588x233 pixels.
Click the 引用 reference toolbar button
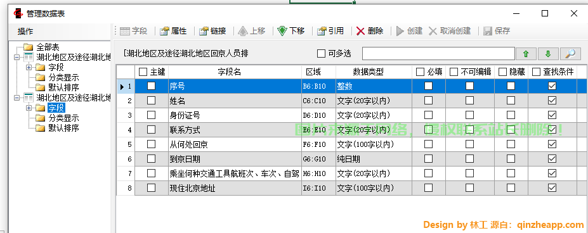(x=330, y=31)
